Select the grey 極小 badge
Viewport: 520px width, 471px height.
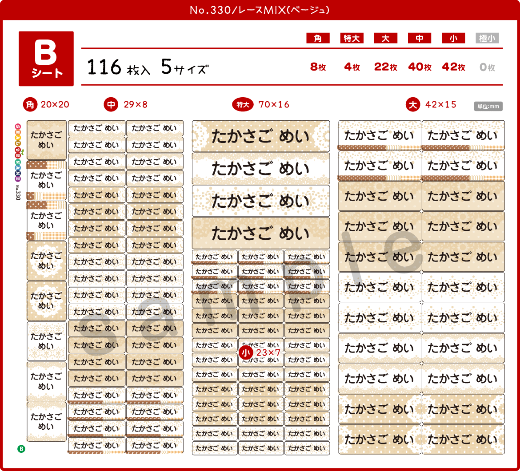tap(487, 38)
